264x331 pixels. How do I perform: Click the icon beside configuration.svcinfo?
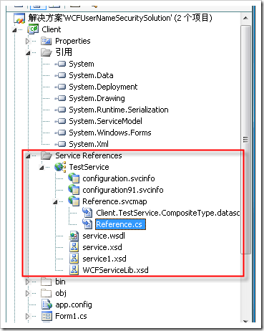tap(74, 178)
